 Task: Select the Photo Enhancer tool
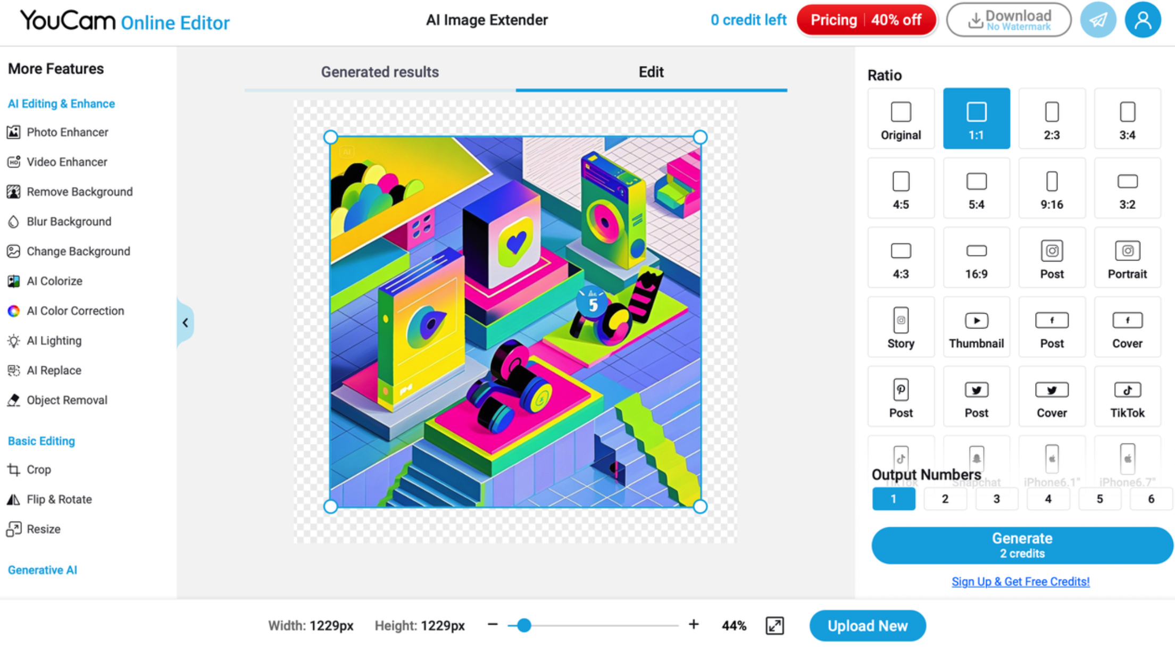68,132
